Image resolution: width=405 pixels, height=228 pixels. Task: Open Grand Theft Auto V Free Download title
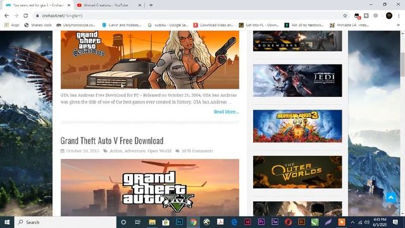[112, 141]
